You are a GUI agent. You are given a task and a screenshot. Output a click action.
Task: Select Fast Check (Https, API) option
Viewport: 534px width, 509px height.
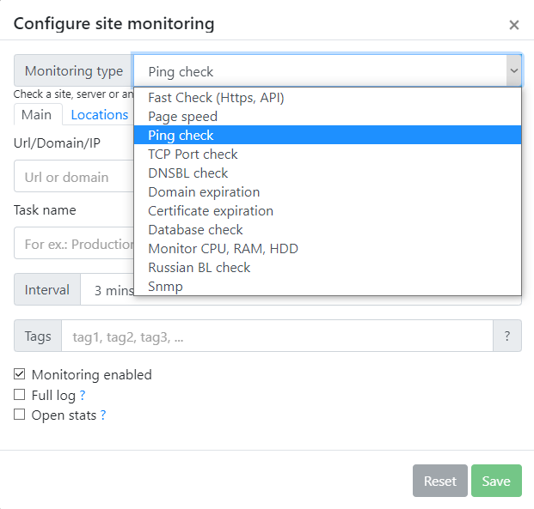pos(216,98)
